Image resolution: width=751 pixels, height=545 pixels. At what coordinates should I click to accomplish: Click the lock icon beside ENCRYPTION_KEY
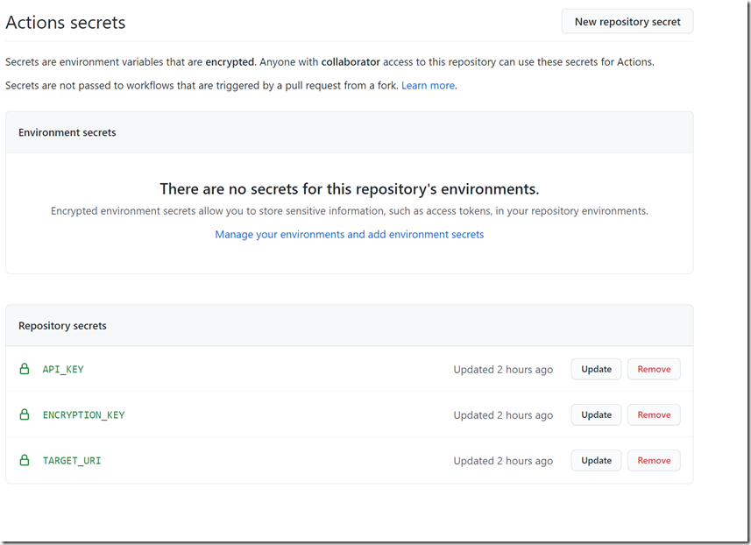(x=25, y=414)
